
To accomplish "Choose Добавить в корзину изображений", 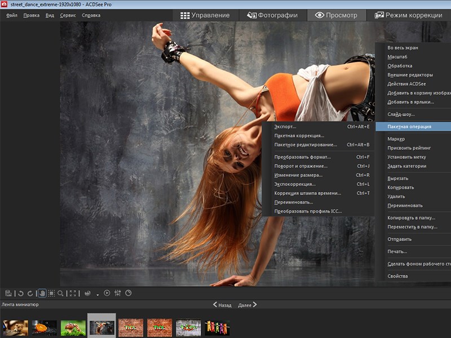I will [x=413, y=93].
